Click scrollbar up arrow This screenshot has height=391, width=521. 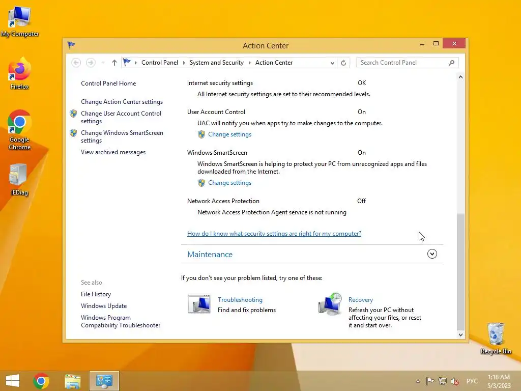pos(460,77)
